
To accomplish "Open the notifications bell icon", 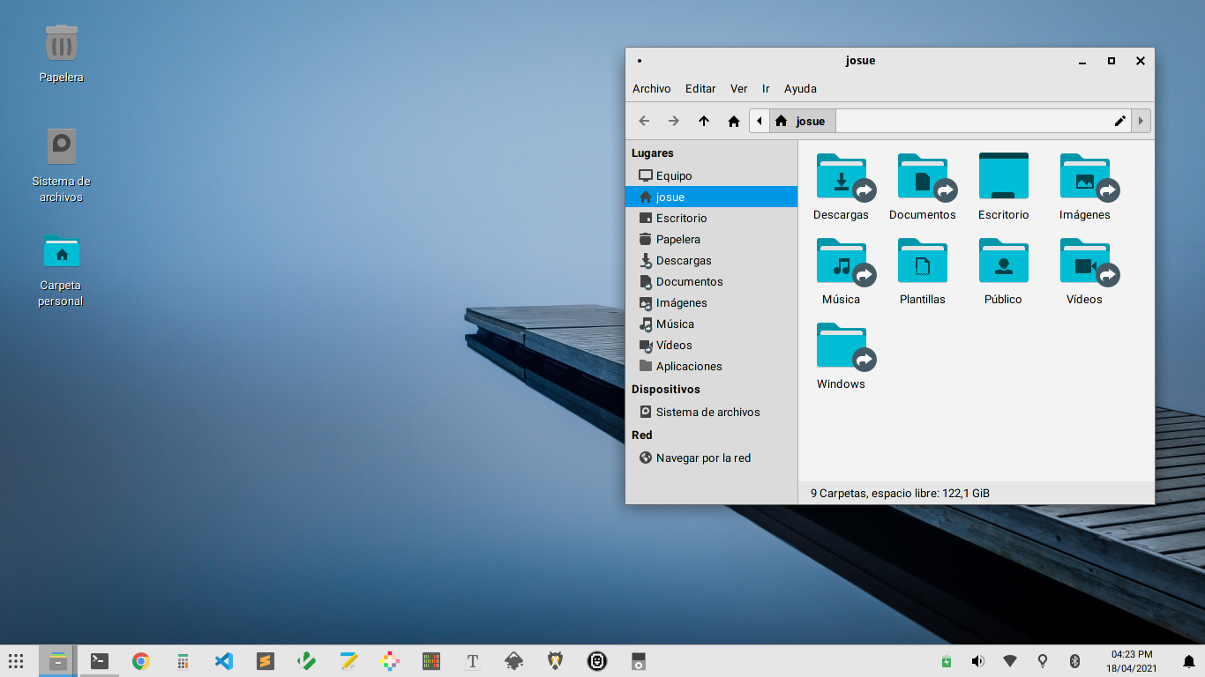I will (1189, 661).
